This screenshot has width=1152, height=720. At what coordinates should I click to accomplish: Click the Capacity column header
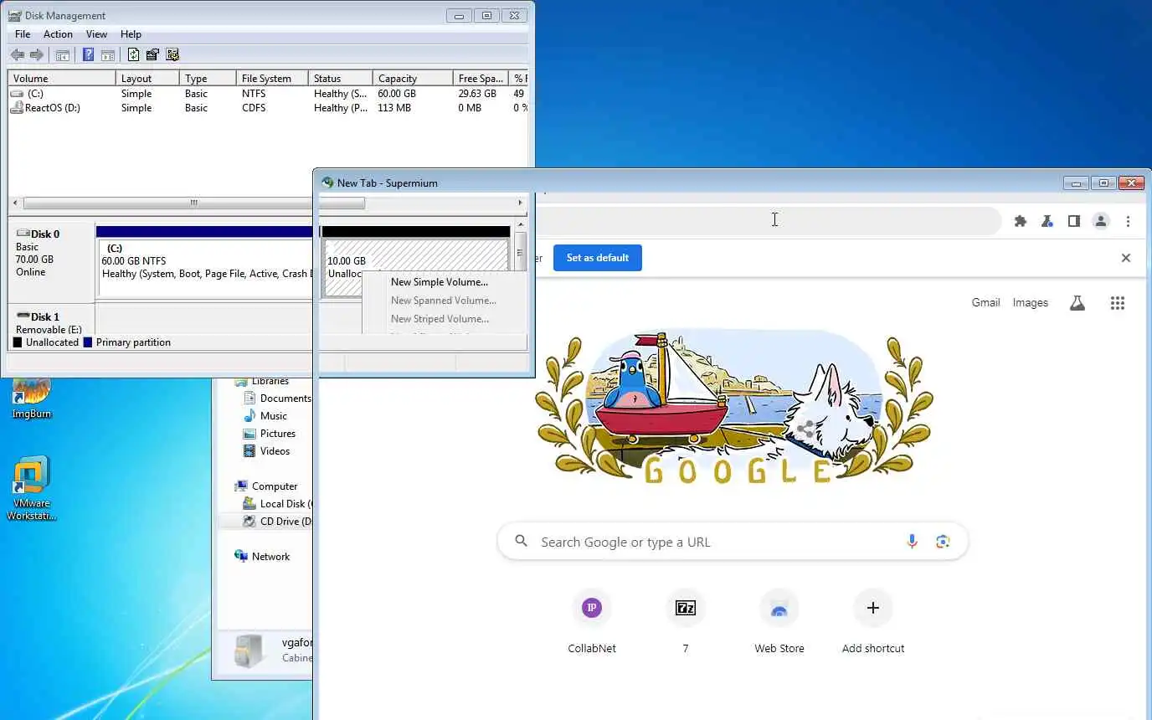[x=412, y=79]
